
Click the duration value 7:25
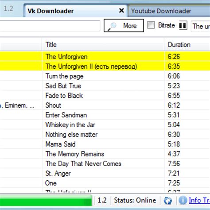click(174, 183)
